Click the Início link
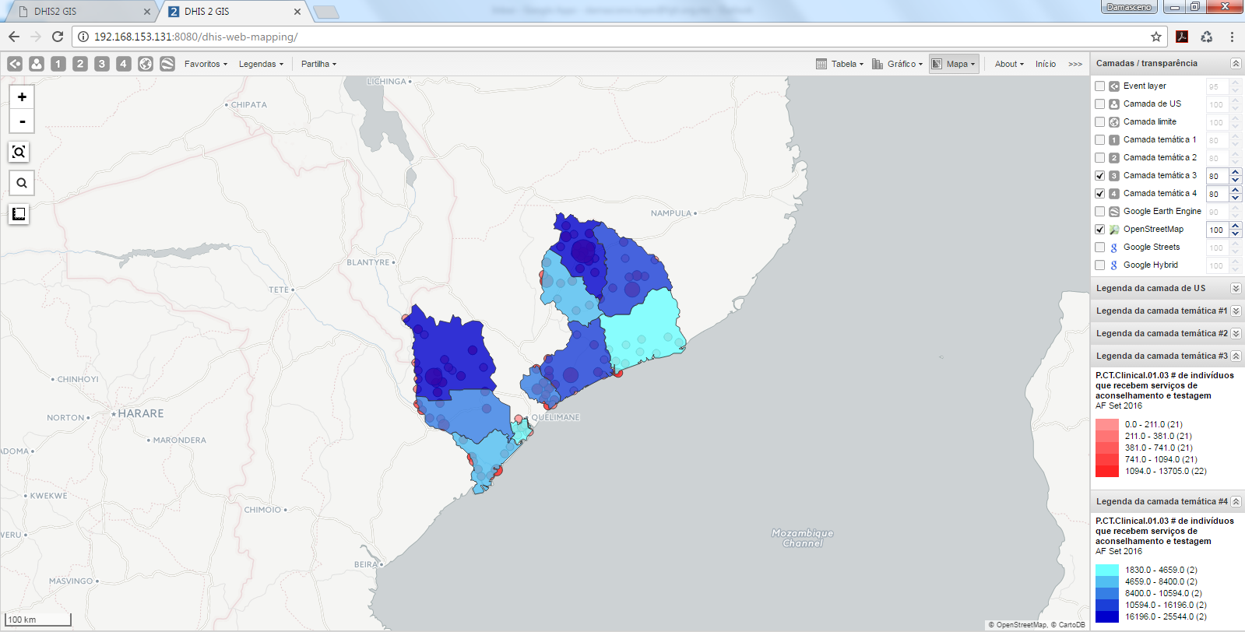 tap(1046, 64)
